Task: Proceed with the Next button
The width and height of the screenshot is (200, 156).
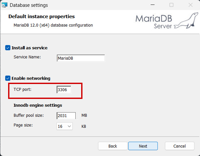Action: [x=143, y=146]
